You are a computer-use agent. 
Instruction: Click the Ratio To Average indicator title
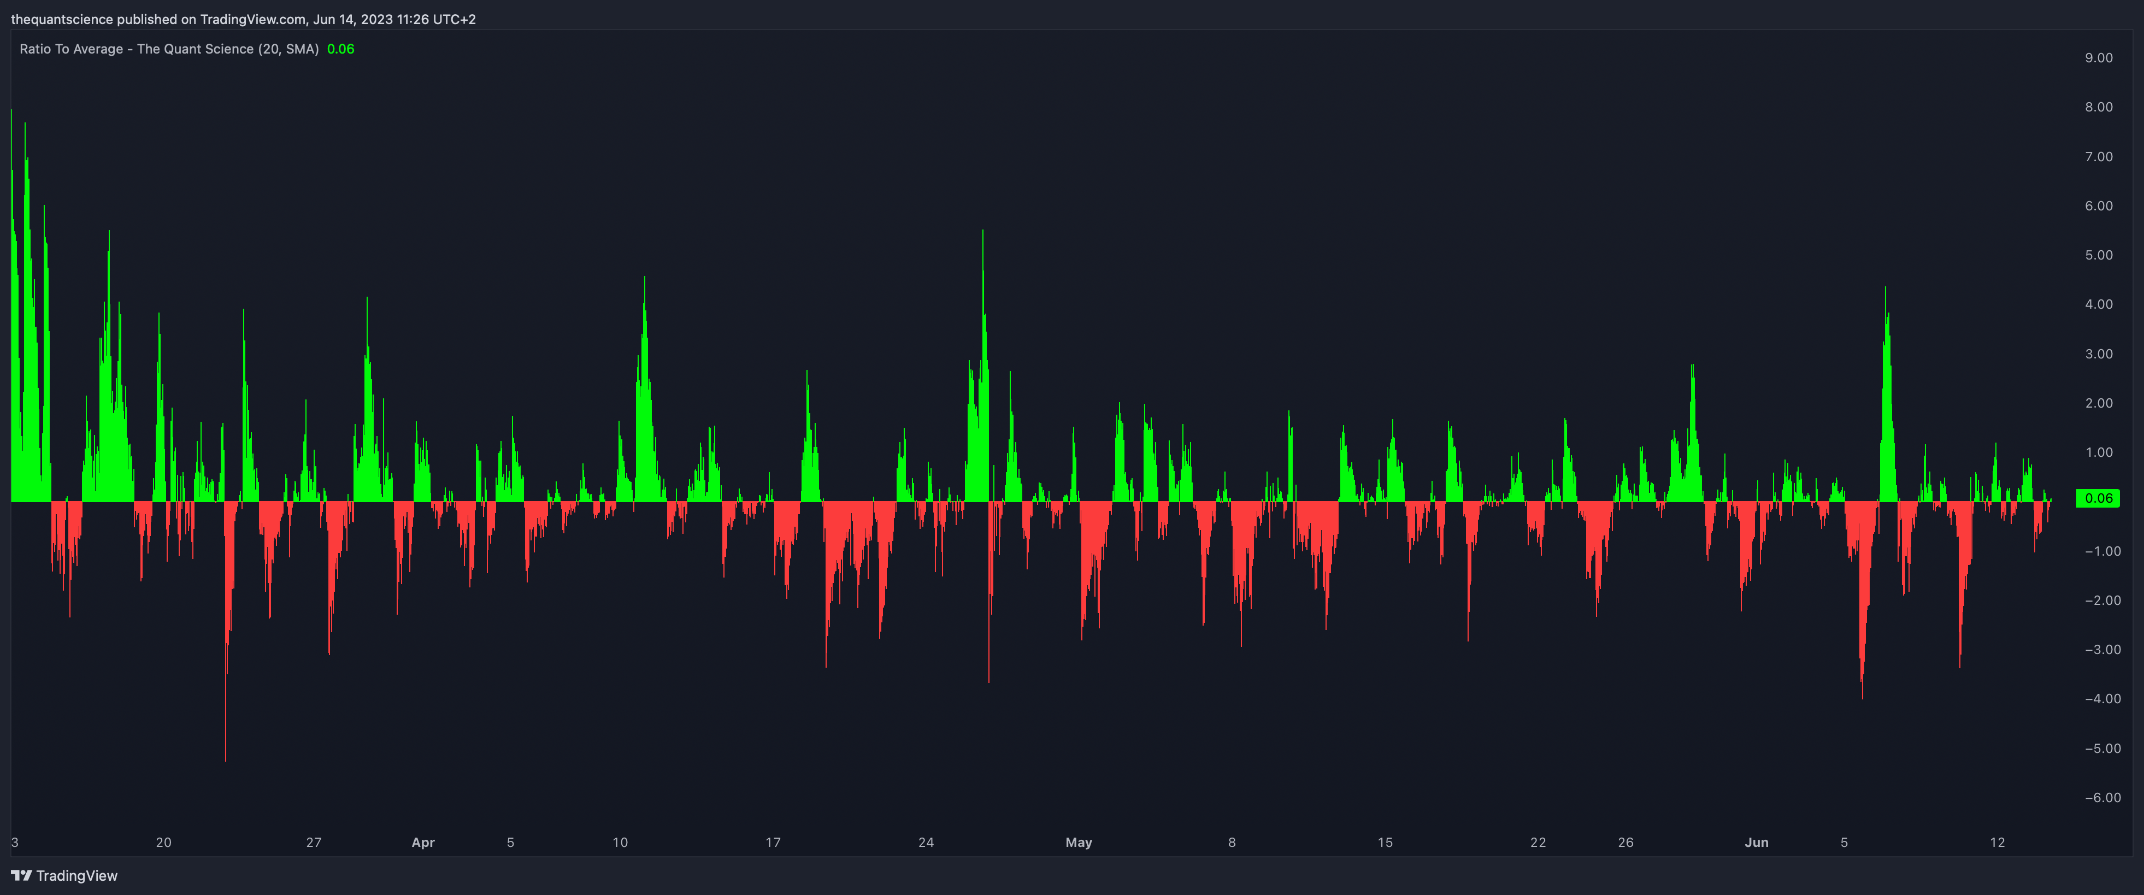coord(169,49)
